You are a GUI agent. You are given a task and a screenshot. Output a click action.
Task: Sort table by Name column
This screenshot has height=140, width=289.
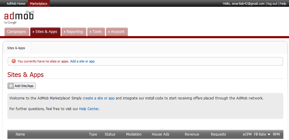click(20, 134)
